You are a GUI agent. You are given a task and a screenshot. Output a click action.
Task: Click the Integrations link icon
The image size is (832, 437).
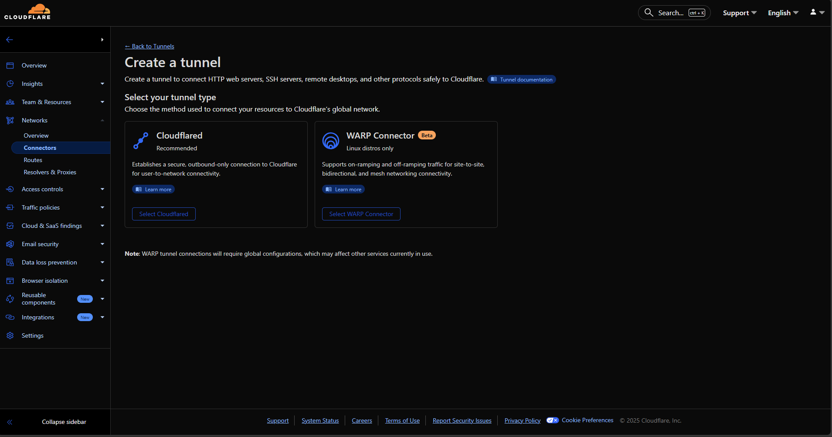click(10, 317)
